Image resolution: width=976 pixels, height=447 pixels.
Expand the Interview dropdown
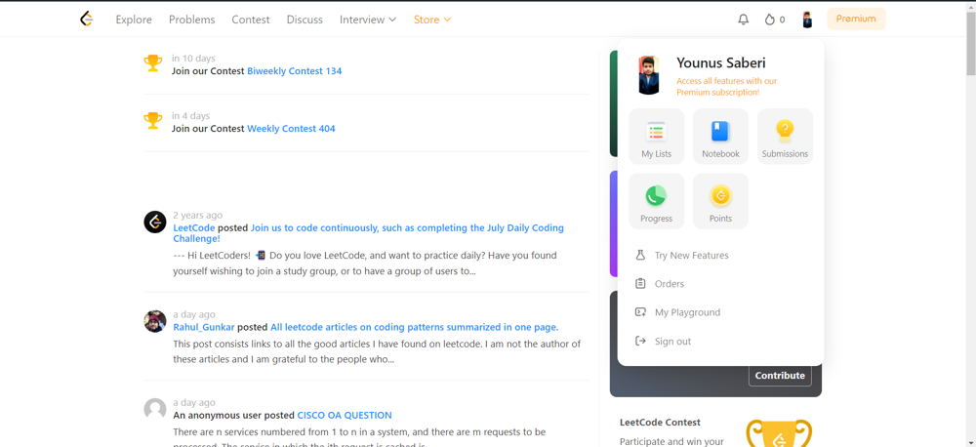pyautogui.click(x=368, y=20)
